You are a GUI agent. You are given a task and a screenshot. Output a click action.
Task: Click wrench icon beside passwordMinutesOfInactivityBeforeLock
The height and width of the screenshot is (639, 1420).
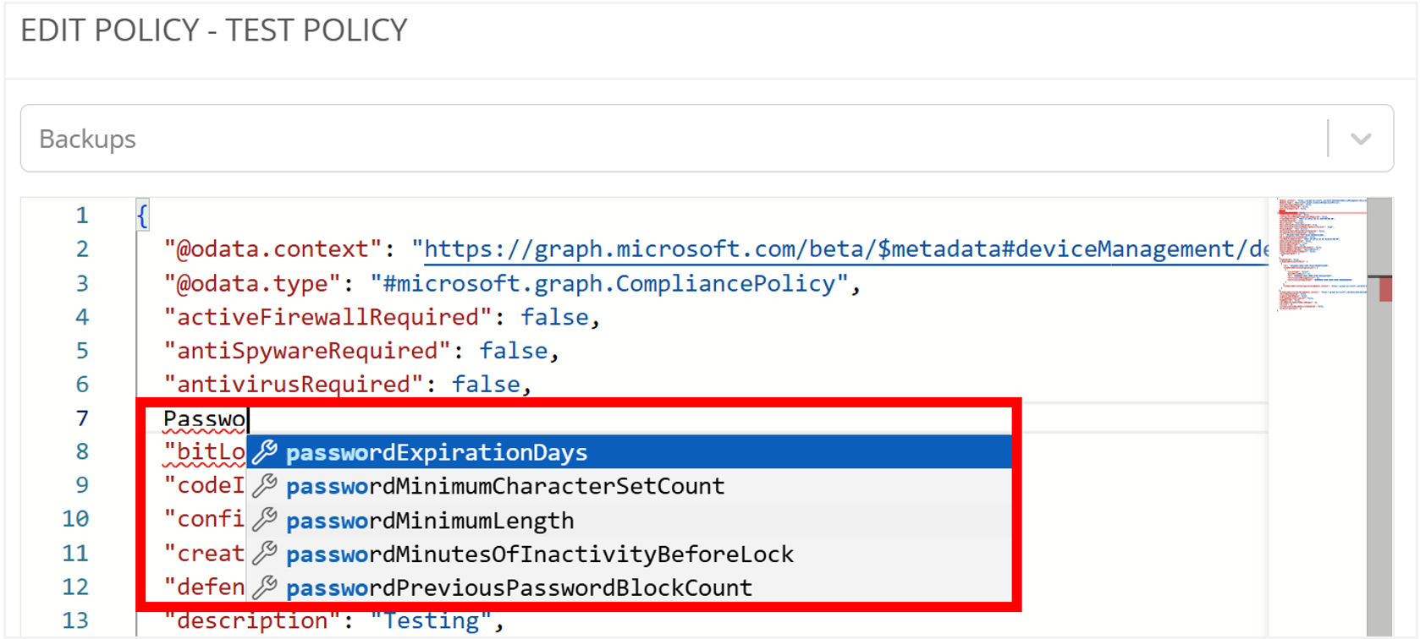265,554
